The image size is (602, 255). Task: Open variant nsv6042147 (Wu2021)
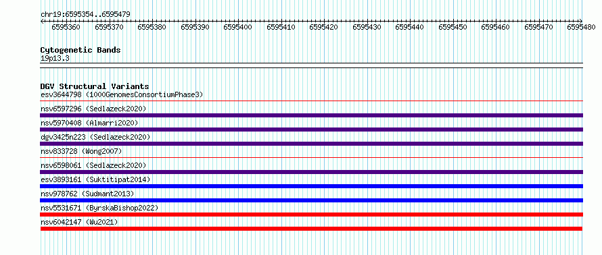click(x=79, y=222)
